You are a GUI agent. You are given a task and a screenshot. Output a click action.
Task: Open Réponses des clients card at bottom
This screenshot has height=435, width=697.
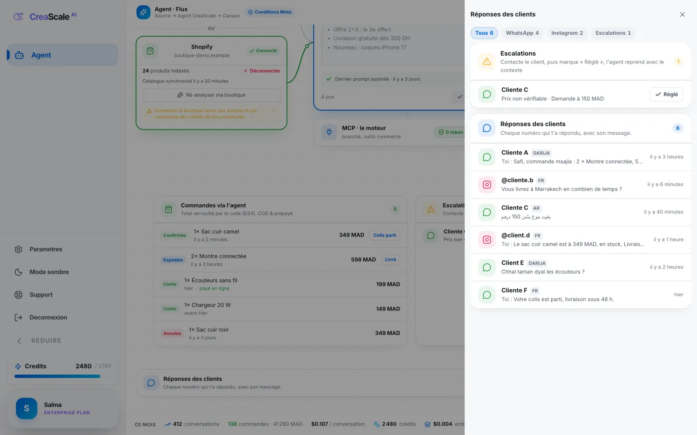click(x=301, y=383)
